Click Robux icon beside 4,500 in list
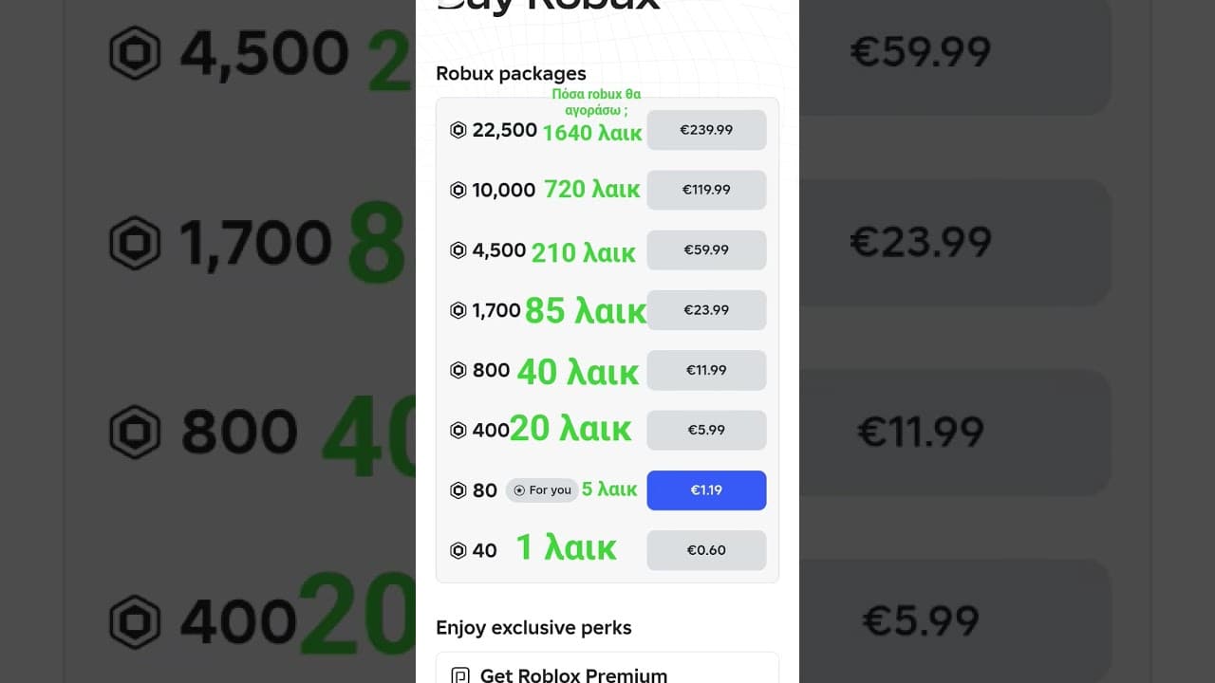Screen dimensions: 1215x683 click(x=458, y=250)
